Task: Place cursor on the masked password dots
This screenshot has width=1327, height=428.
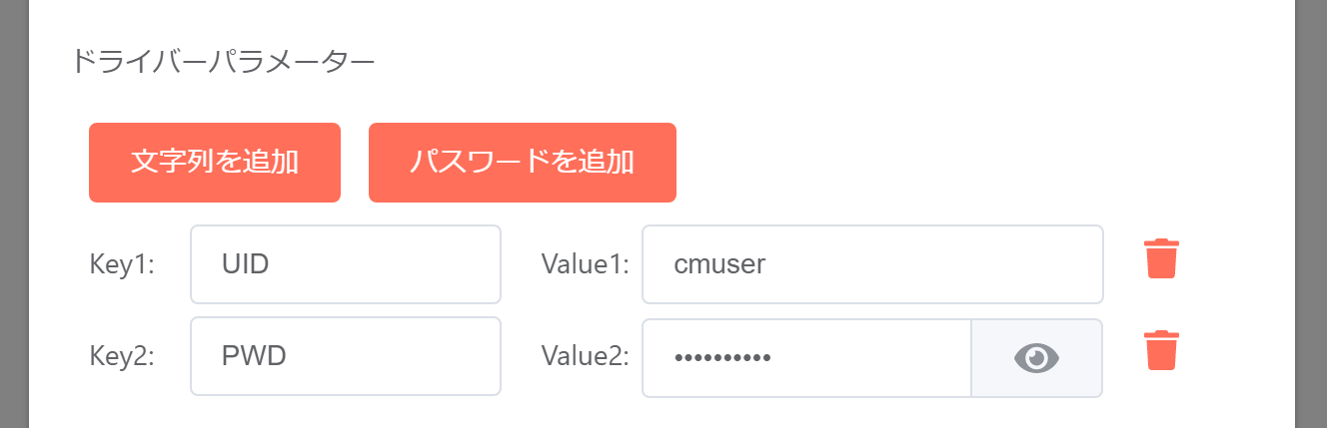Action: coord(722,357)
